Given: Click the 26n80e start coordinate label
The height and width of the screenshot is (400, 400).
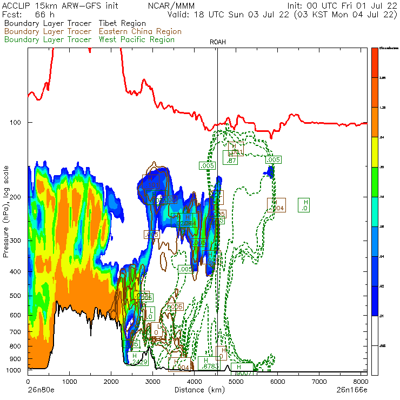Looking at the screenshot, I should (41, 390).
